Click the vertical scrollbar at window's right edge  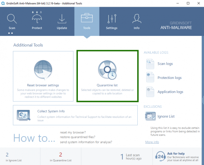[x=203, y=100]
